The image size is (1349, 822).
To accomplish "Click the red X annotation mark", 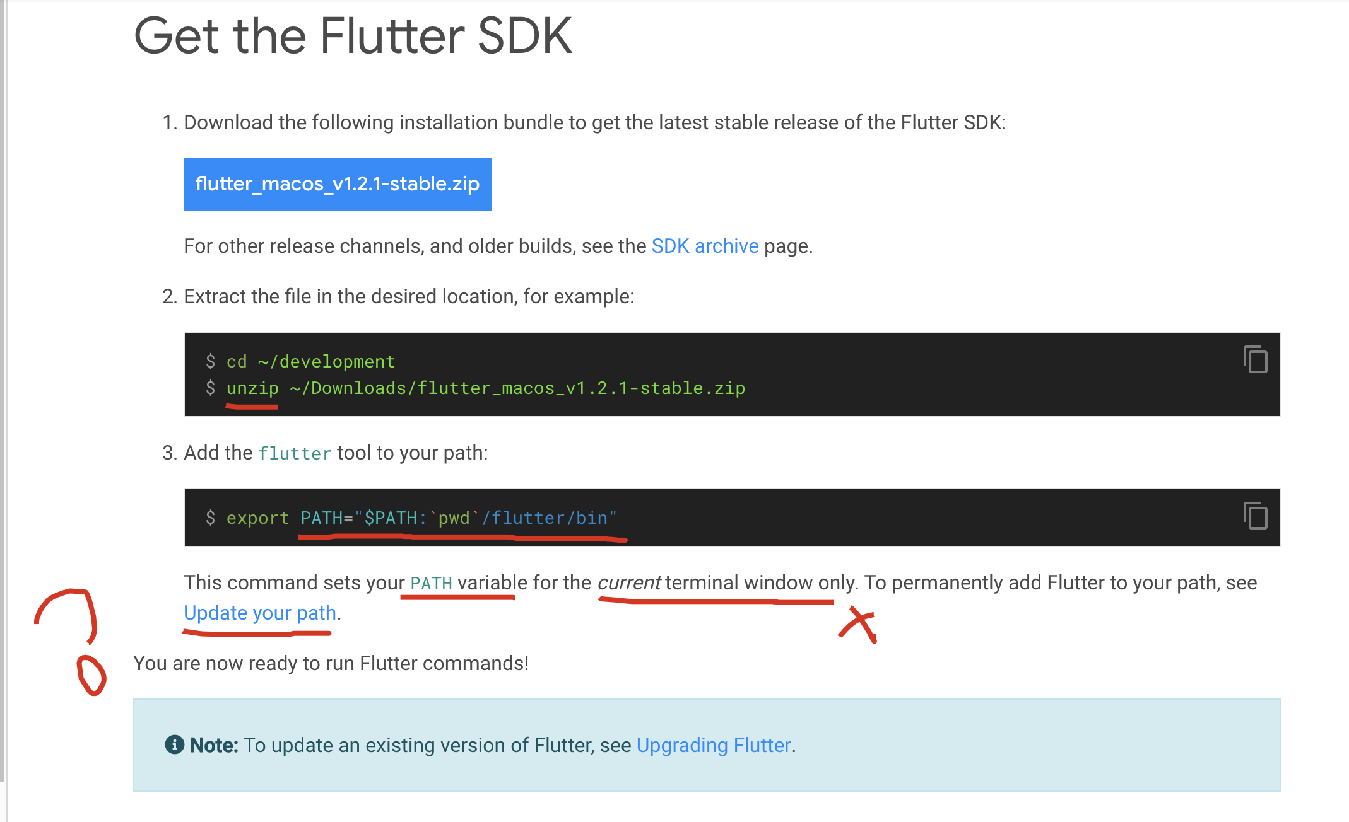I will (x=859, y=625).
